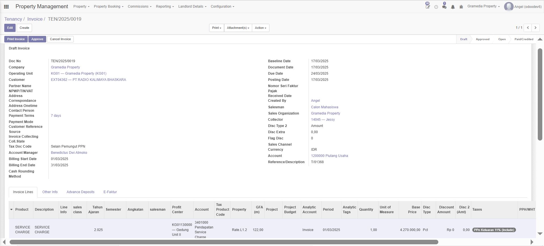
Task: Open the 7 days payment terms link
Action: pos(56,116)
